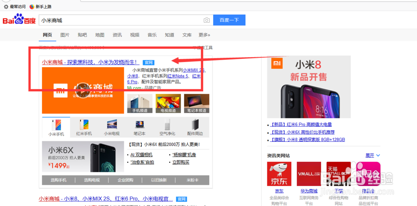The width and height of the screenshot is (417, 206).
Task: Click the 米粉卡 button
Action: point(193,180)
